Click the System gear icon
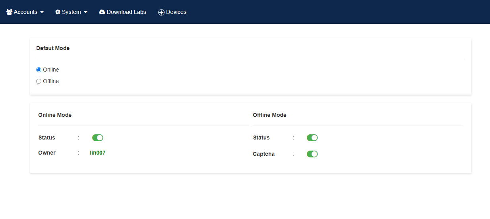This screenshot has height=219, width=490. pos(58,12)
